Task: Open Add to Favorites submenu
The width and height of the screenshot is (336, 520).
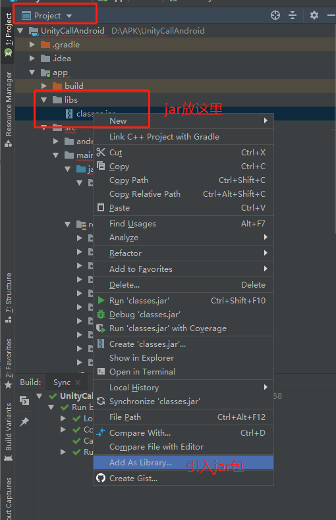Action: (x=184, y=269)
